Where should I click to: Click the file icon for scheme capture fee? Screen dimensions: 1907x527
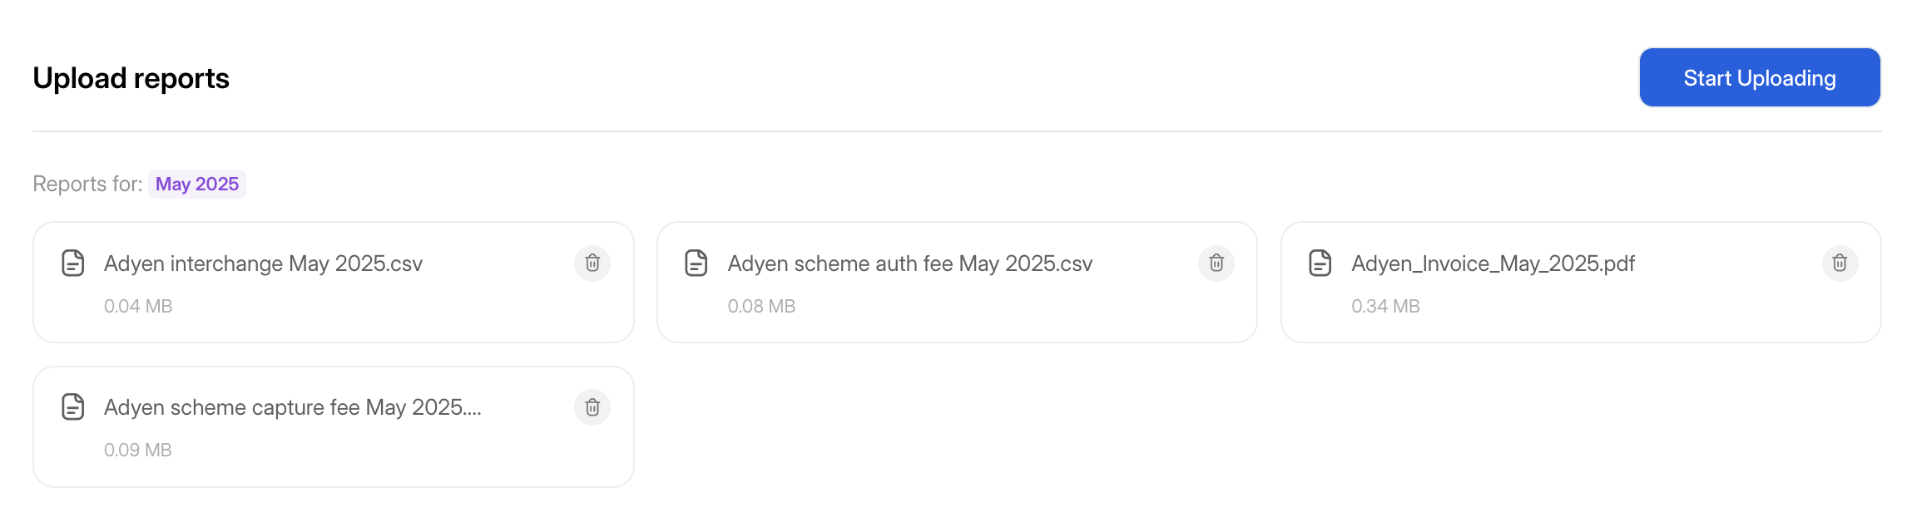(73, 407)
